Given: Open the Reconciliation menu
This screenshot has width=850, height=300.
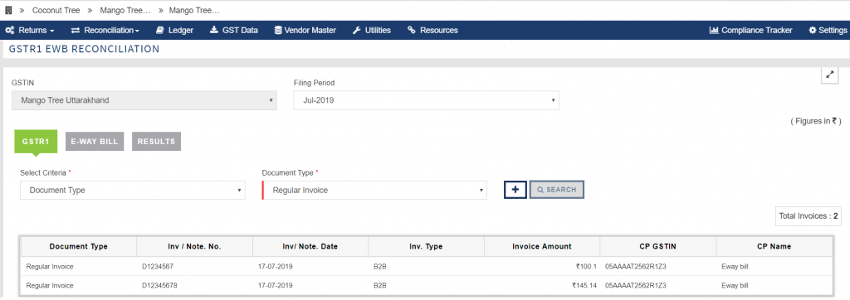Looking at the screenshot, I should click(105, 31).
